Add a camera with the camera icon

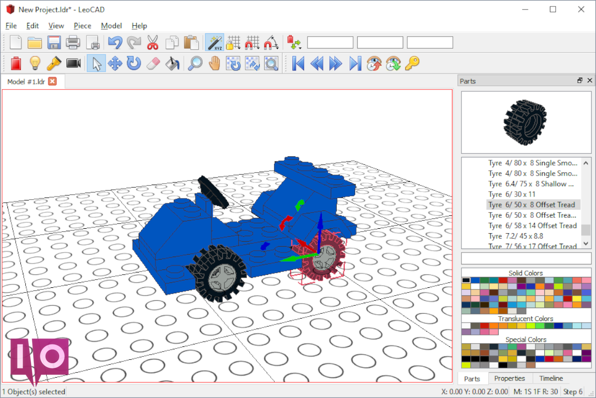coord(74,64)
